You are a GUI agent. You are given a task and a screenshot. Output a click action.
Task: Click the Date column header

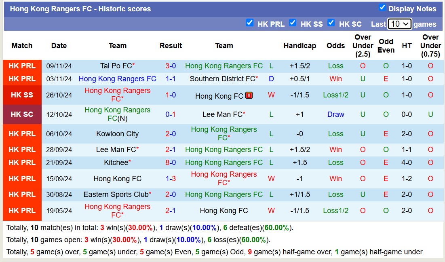[59, 46]
